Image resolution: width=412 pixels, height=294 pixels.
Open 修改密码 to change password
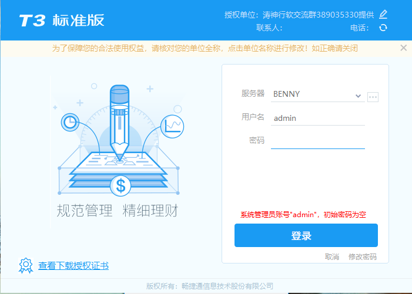[362, 257]
